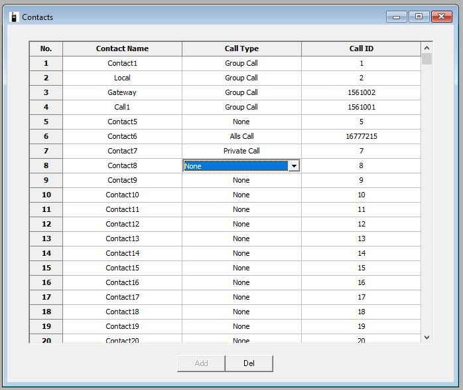Minimize the Contacts window

pyautogui.click(x=398, y=17)
